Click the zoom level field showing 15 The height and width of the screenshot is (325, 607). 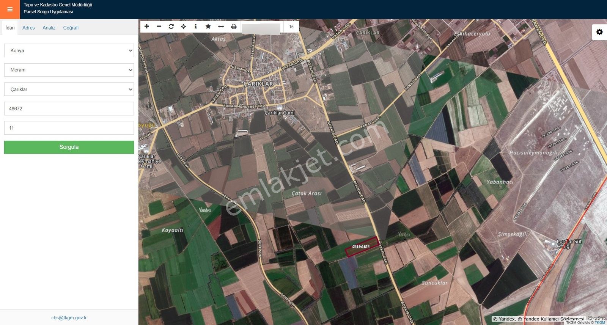[x=291, y=27]
